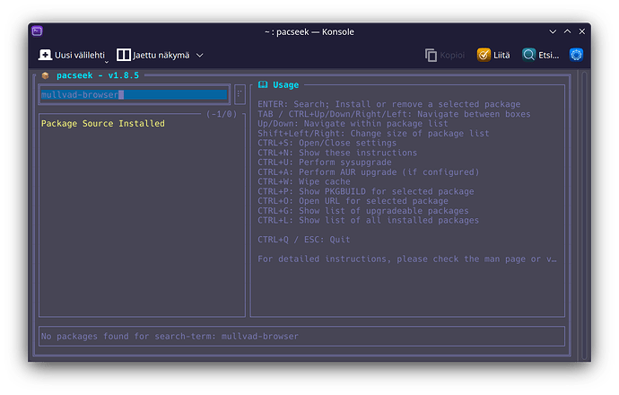Click the blue gear icon in toolbar
Viewport: 619px width, 395px height.
pyautogui.click(x=576, y=55)
